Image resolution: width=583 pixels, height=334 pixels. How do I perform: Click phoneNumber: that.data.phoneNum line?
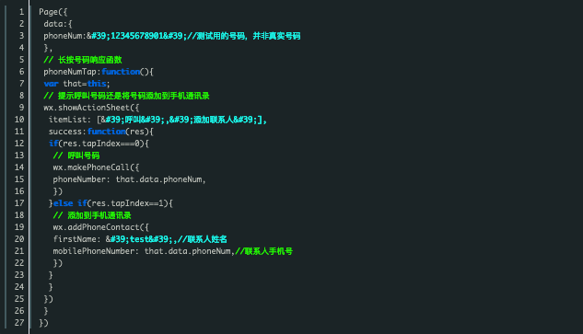[129, 179]
